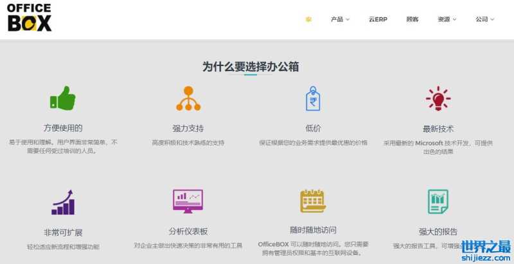Click the orange hierarchy support icon
The height and width of the screenshot is (264, 514).
(x=188, y=99)
